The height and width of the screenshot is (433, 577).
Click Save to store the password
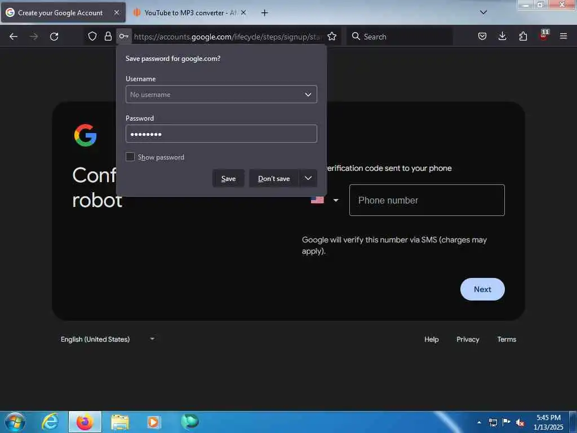click(x=228, y=179)
